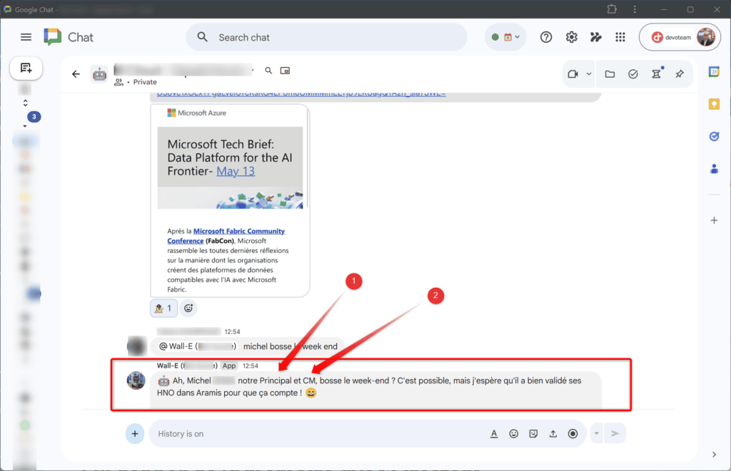Open the emoji picker in composer
The width and height of the screenshot is (731, 471).
coord(513,434)
